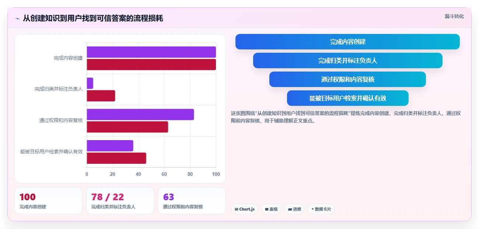Click the x-axis tick label 20
Viewport: 479px width, 229px height.
tap(113, 174)
